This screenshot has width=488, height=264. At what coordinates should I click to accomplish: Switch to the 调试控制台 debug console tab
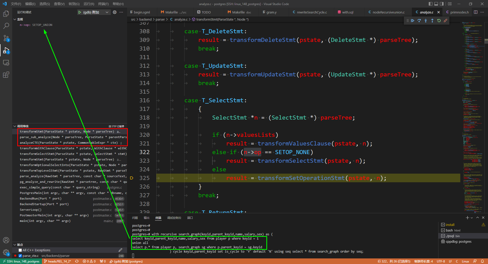click(174, 218)
